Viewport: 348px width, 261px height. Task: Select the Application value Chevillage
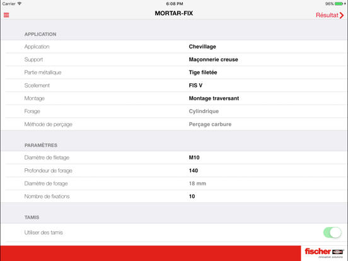click(202, 47)
